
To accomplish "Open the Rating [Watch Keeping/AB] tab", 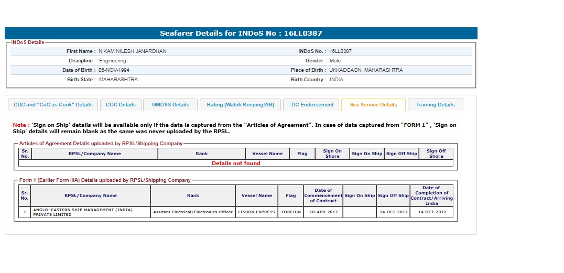I will 240,105.
